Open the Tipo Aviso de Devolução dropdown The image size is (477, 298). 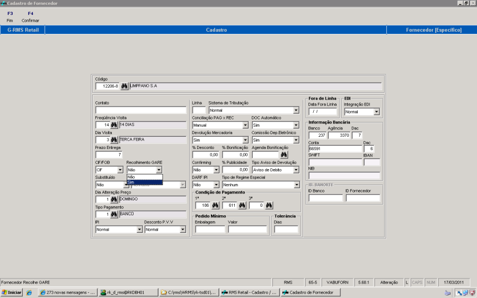click(x=296, y=170)
